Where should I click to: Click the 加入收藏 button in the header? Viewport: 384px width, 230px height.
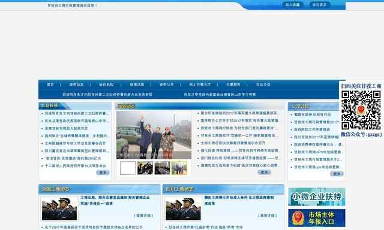pos(292,5)
